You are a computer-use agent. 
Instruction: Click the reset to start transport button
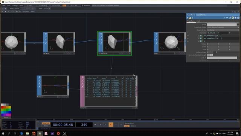(95, 125)
